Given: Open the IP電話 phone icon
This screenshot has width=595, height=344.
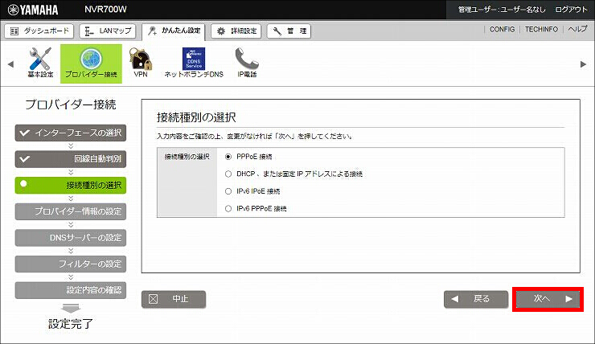Looking at the screenshot, I should click(x=247, y=63).
